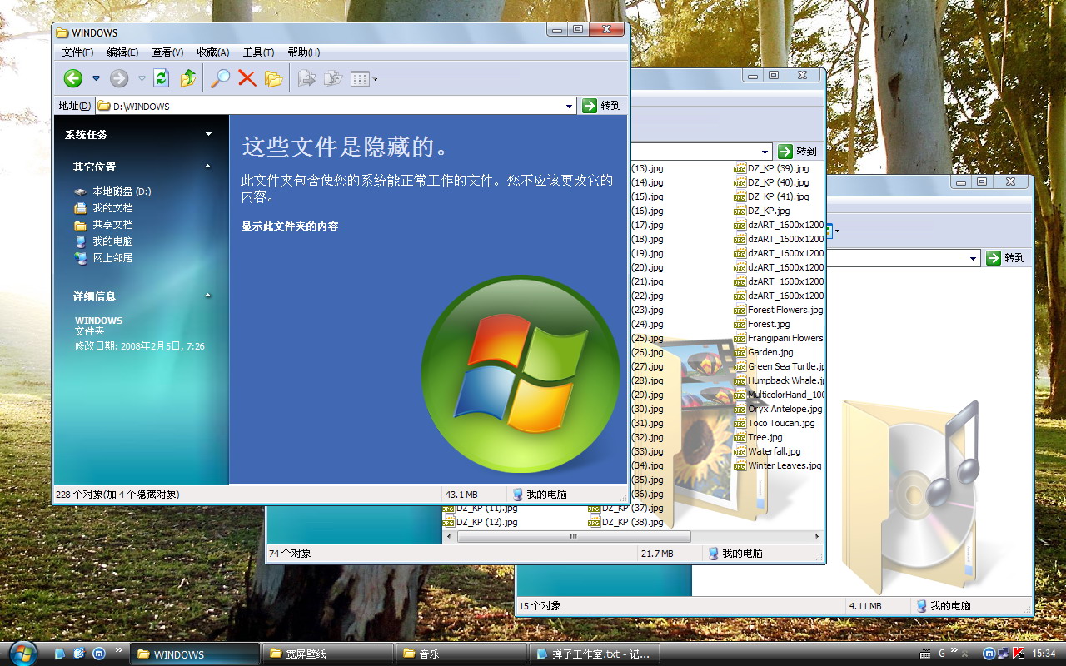Click 转到 button in wallpaper window
This screenshot has height=666, width=1066.
(798, 152)
